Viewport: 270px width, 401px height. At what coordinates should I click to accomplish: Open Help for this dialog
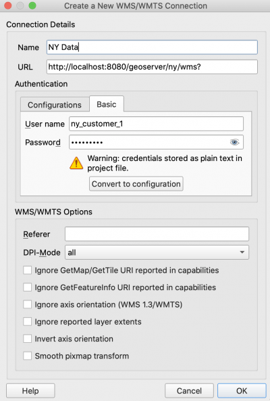tap(30, 390)
